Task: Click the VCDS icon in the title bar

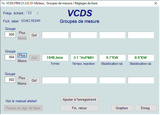Action: [3, 3]
